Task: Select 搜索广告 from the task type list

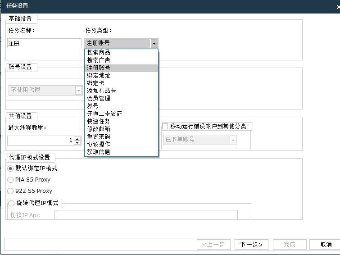Action: point(121,60)
